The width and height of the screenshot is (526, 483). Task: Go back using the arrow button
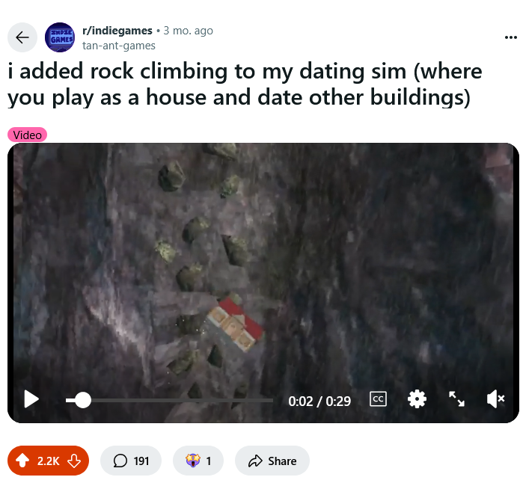(x=22, y=37)
